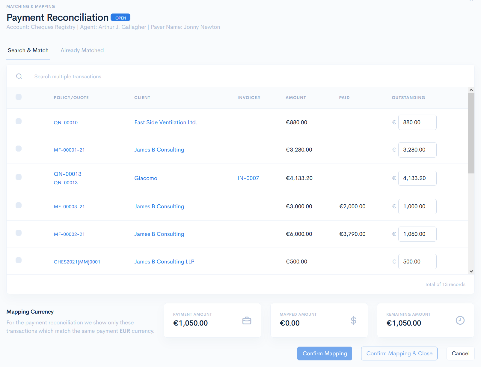Open the Search & Match tab

click(28, 50)
